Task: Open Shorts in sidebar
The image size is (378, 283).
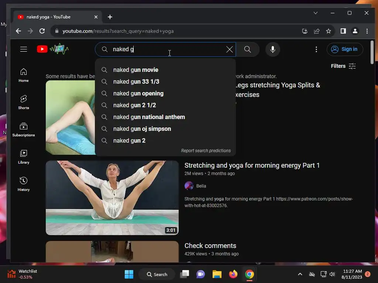Action: pyautogui.click(x=24, y=102)
